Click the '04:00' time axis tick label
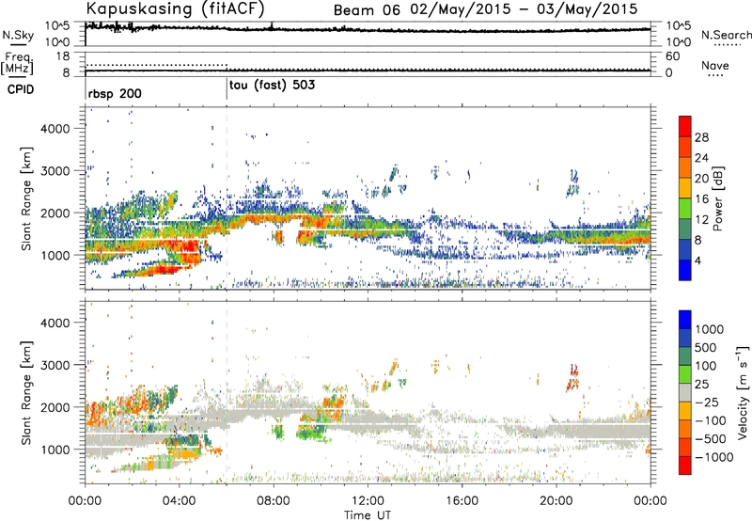The image size is (752, 521). click(x=179, y=501)
